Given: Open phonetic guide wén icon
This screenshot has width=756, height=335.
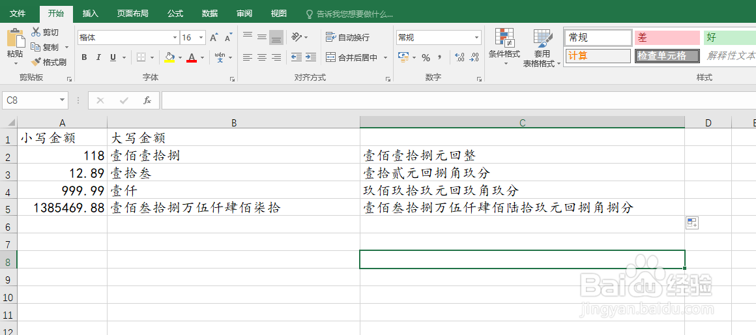Looking at the screenshot, I should click(220, 57).
